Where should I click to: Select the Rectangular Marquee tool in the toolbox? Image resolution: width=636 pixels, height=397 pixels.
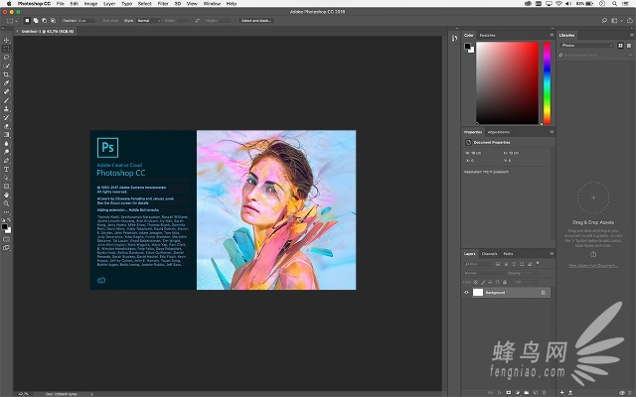click(x=6, y=49)
